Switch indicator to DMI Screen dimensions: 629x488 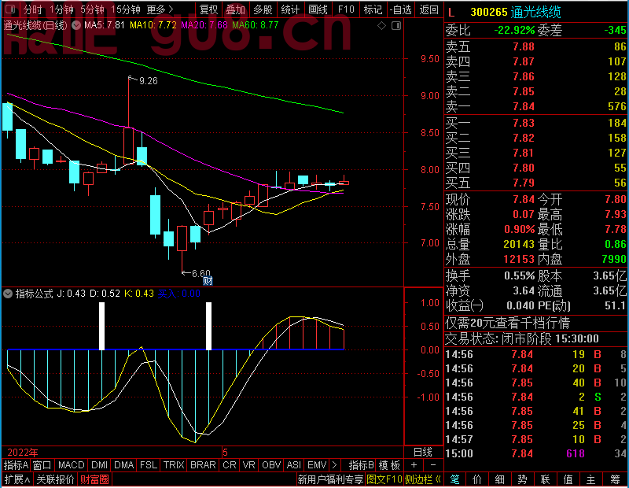pyautogui.click(x=100, y=465)
